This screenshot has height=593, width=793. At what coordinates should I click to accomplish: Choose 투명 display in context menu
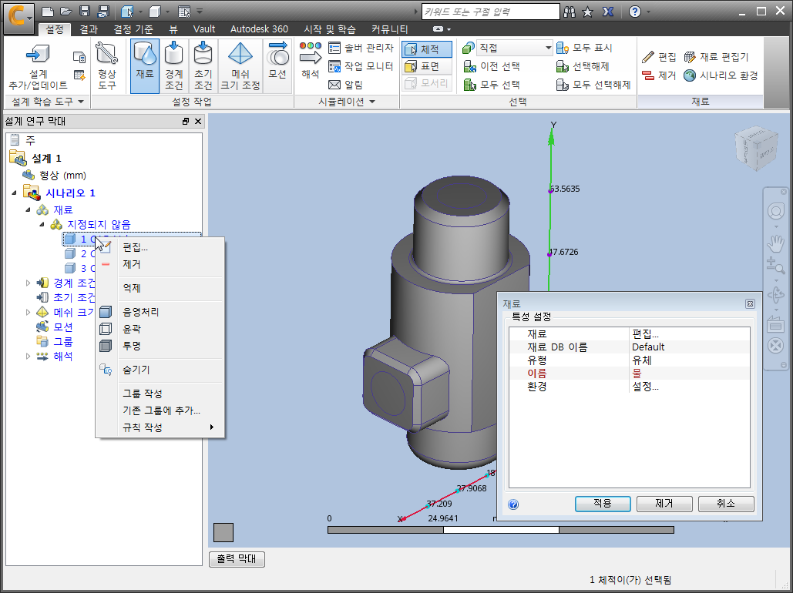(x=132, y=346)
